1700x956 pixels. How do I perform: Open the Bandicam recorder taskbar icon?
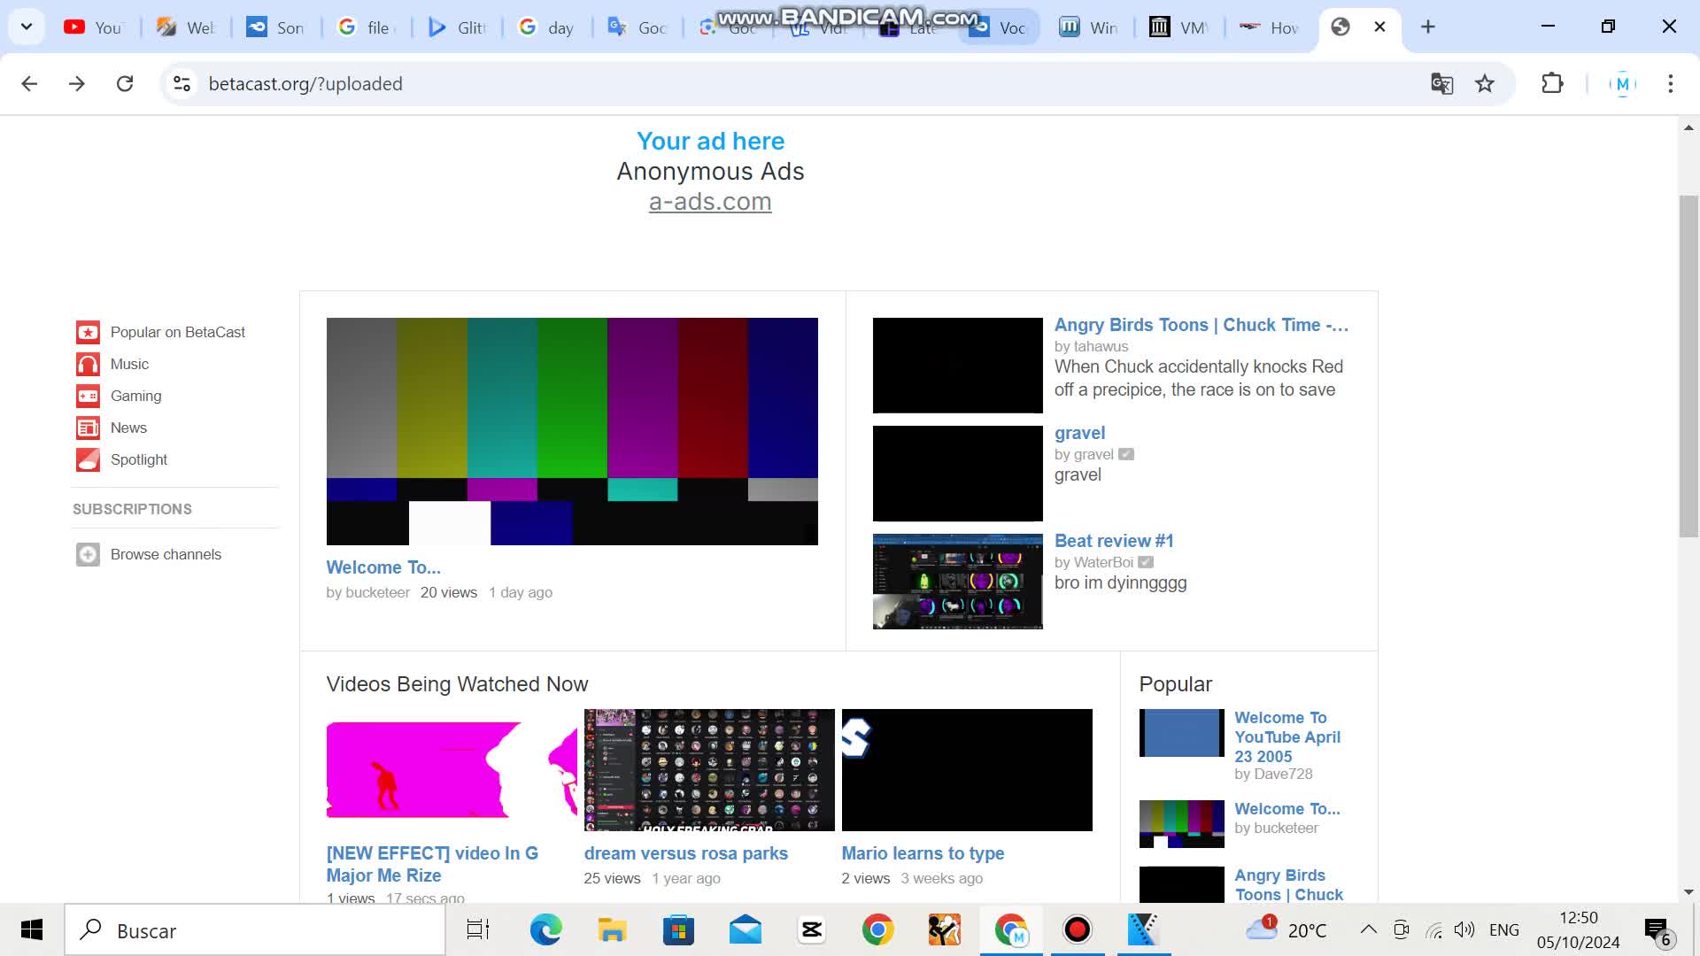pos(1078,929)
